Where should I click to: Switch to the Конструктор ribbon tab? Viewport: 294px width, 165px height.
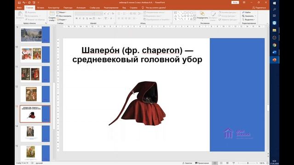[54, 8]
